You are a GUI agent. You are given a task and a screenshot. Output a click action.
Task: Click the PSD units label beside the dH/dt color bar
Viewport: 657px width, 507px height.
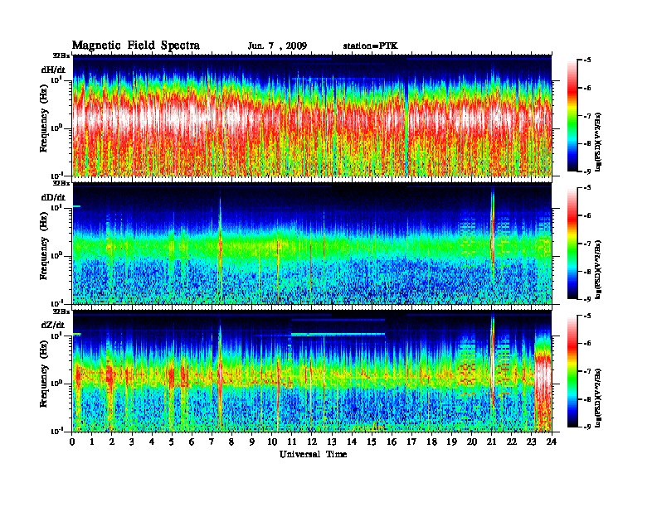click(599, 142)
